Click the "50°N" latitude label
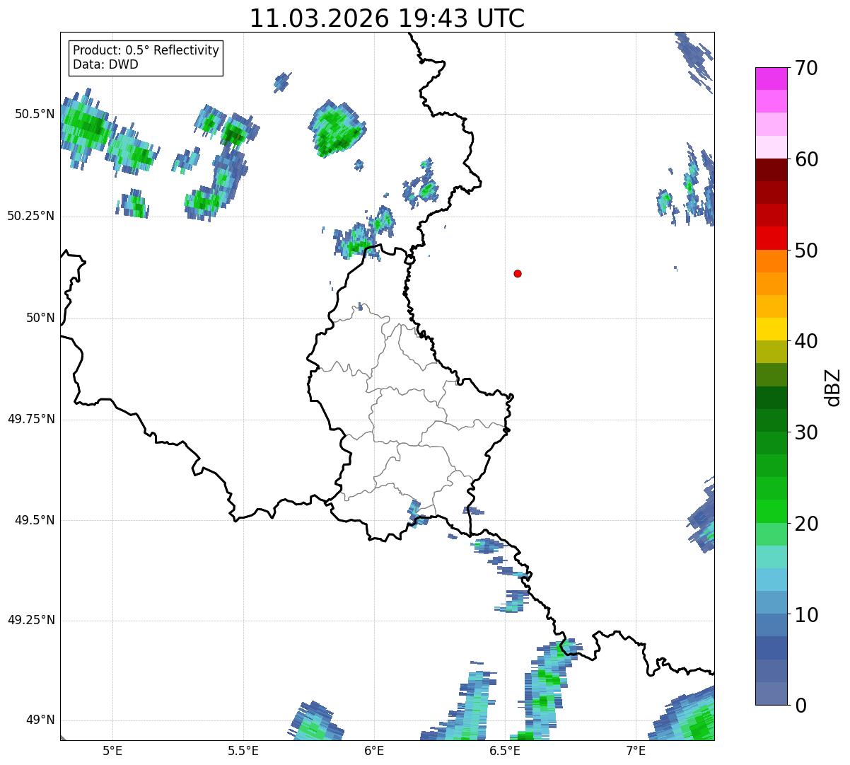 click(40, 318)
